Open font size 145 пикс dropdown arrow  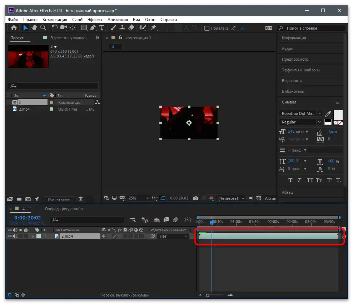(x=307, y=132)
